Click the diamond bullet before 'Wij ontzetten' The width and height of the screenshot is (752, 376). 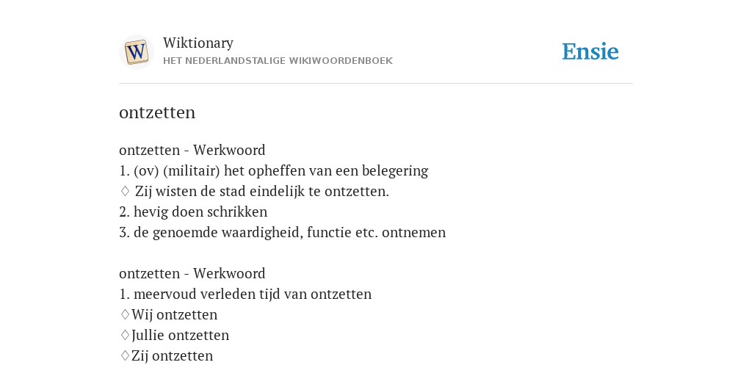coord(125,314)
